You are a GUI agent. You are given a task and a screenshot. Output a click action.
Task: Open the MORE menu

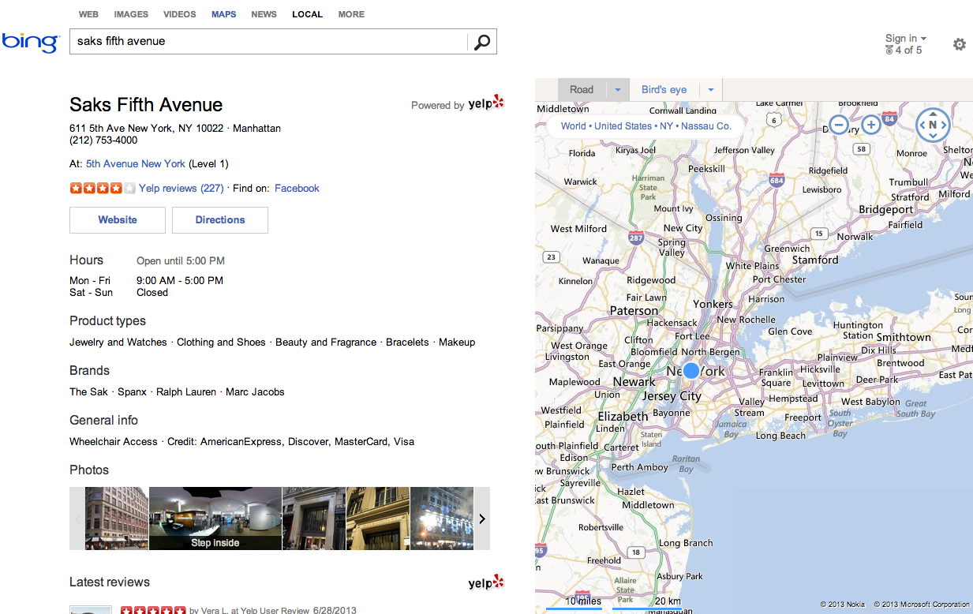tap(351, 14)
